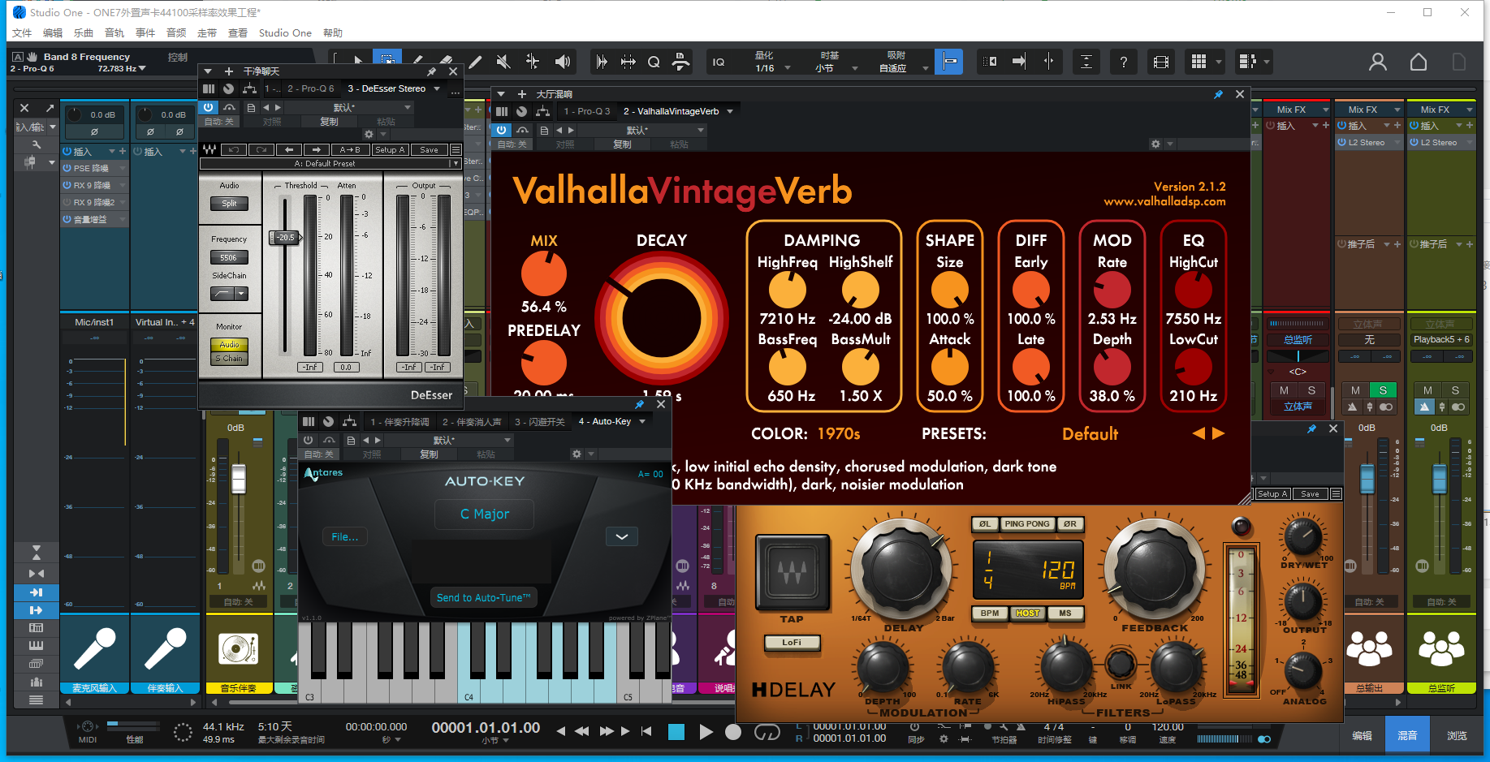The width and height of the screenshot is (1490, 762).
Task: Click the Waves logo in DeEsser
Action: 209,149
